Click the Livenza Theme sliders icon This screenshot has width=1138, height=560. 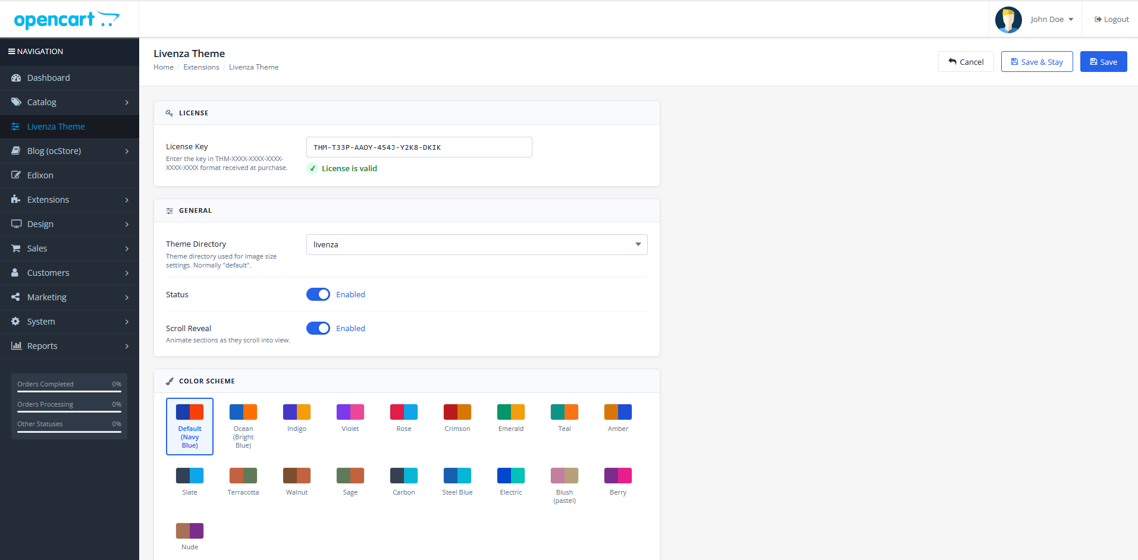(15, 127)
